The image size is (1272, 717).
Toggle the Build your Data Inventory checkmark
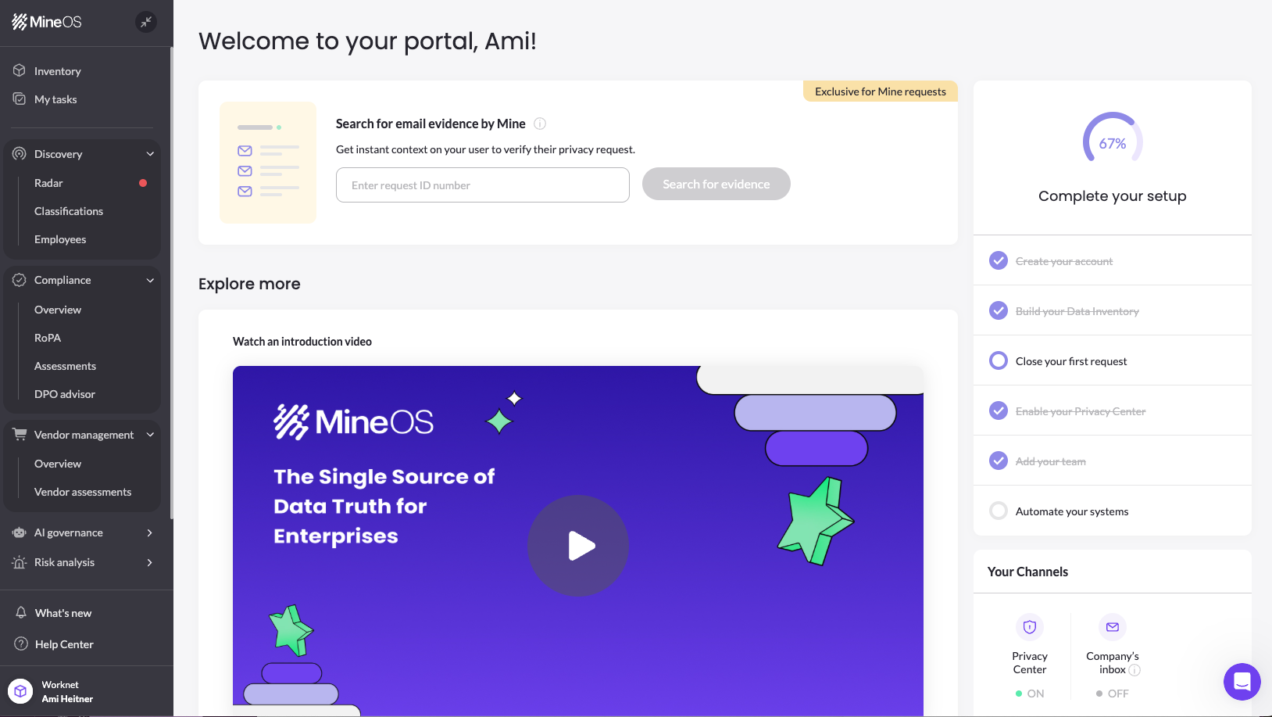(x=999, y=310)
